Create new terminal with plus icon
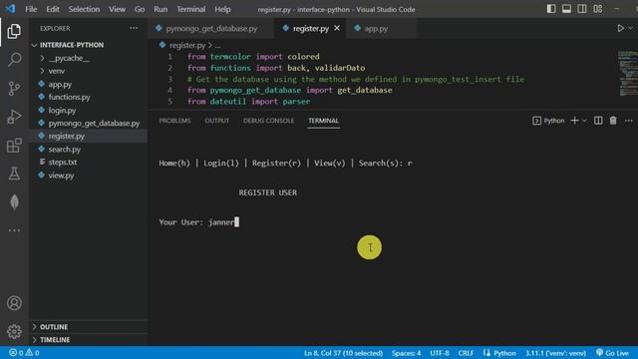Screen dimensions: 638x359 pos(574,121)
